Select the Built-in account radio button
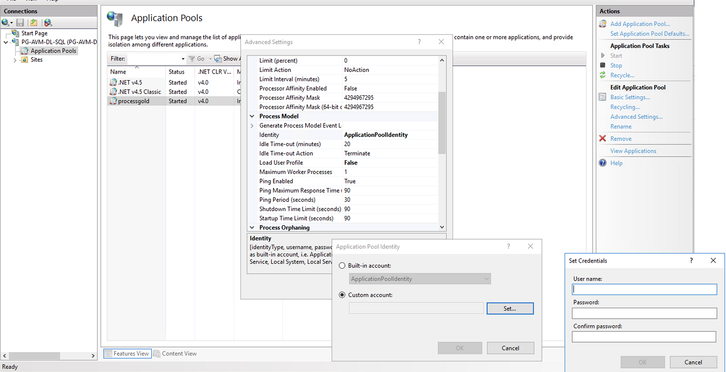The image size is (726, 372). coord(342,265)
